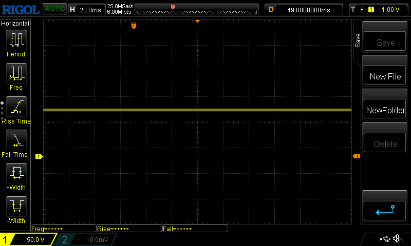Click the Delete button
This screenshot has width=411, height=246.
click(x=385, y=143)
